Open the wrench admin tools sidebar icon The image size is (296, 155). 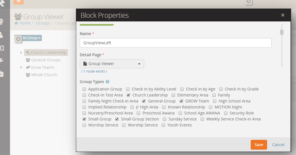(1, 61)
